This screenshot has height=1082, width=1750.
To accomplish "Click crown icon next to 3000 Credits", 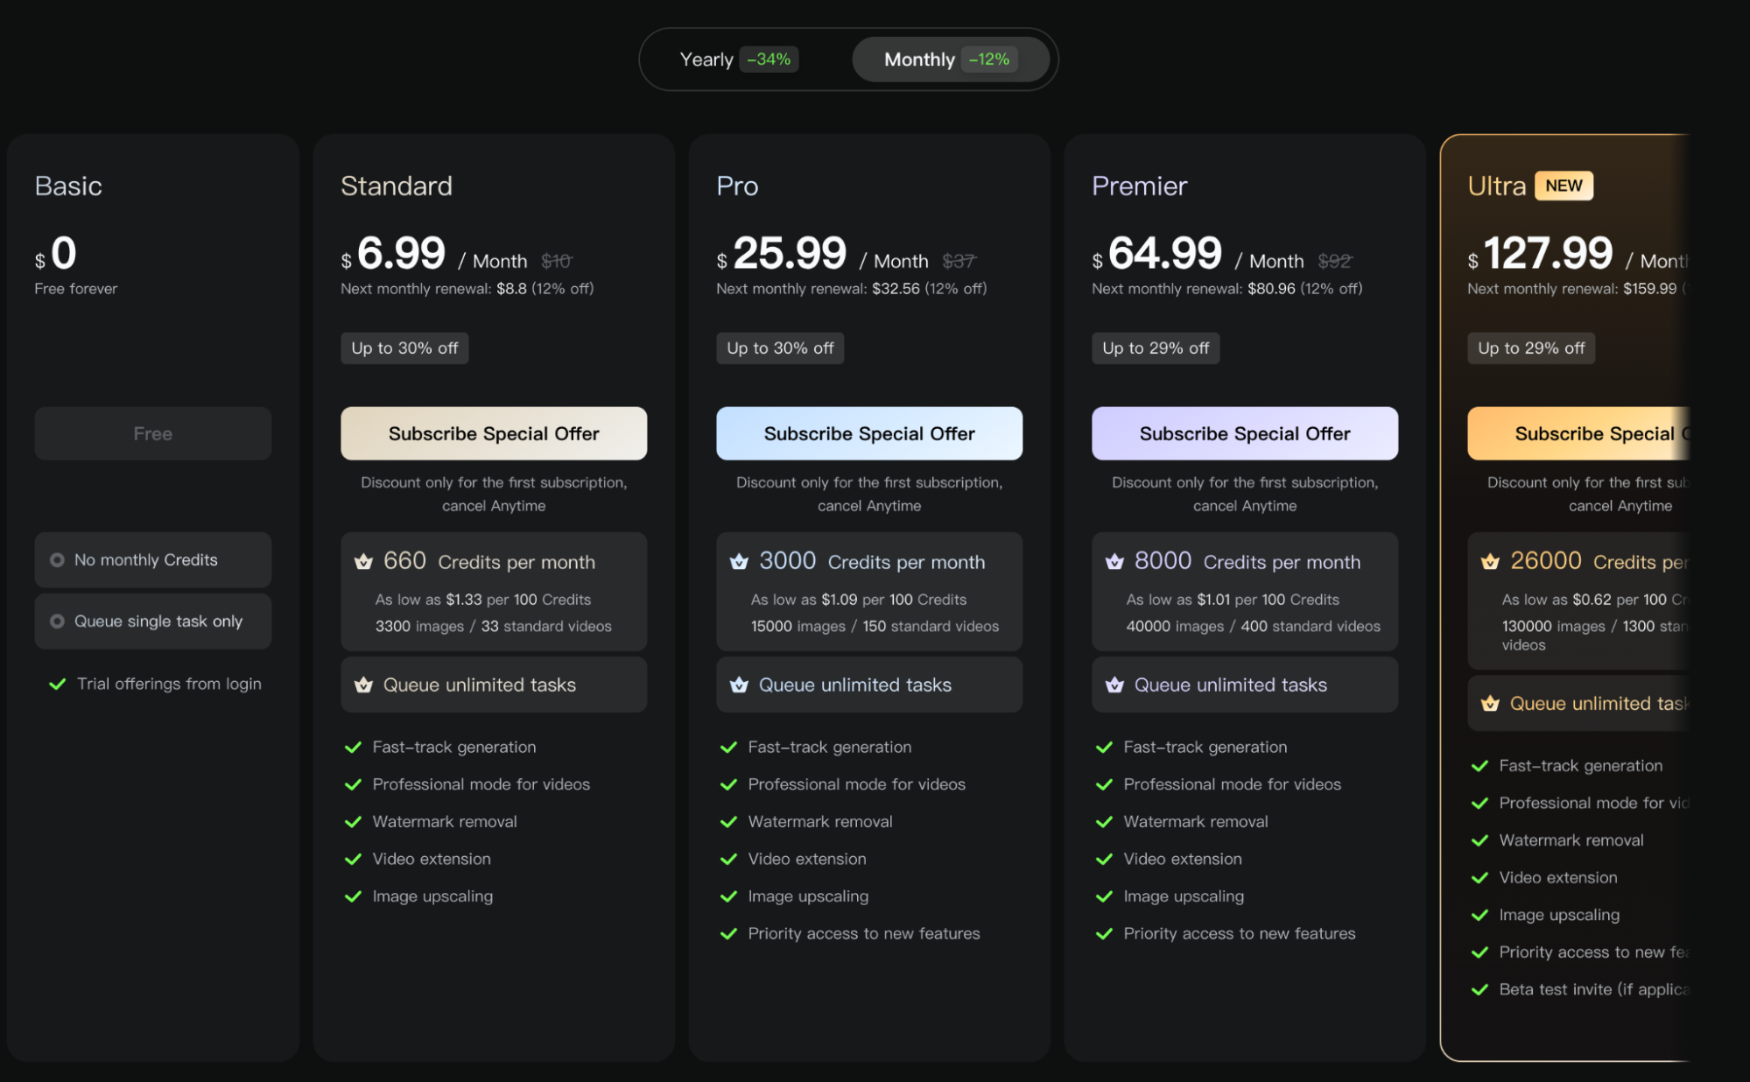I will tap(739, 562).
